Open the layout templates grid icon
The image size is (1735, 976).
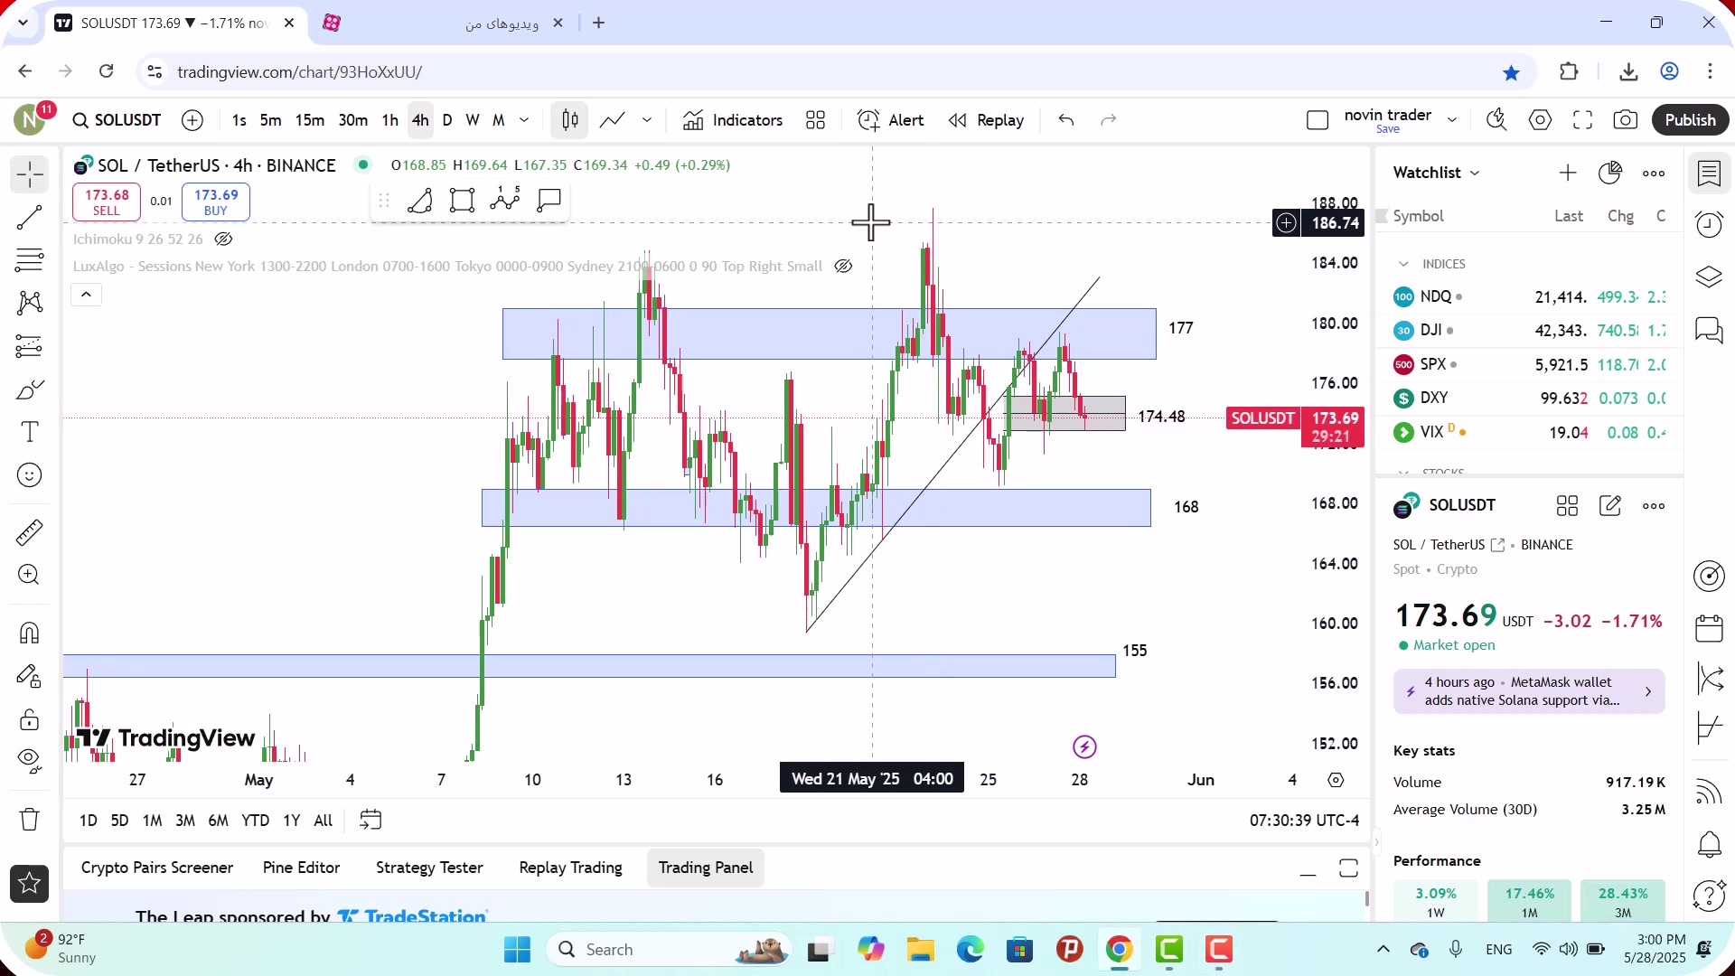pyautogui.click(x=816, y=120)
